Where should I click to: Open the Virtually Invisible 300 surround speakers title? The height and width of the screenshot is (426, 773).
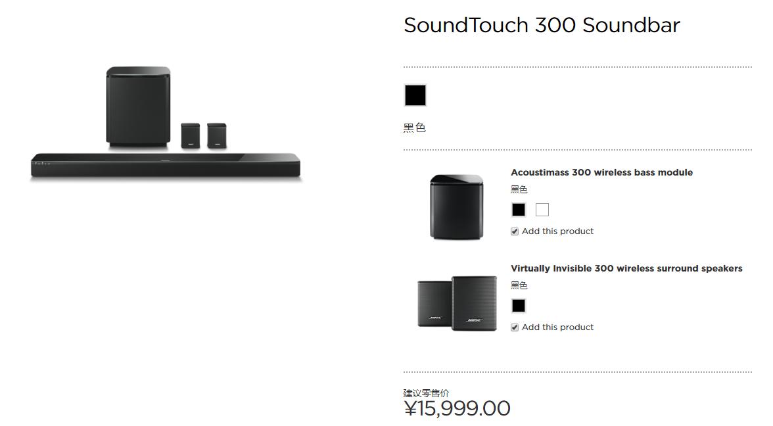(x=626, y=268)
